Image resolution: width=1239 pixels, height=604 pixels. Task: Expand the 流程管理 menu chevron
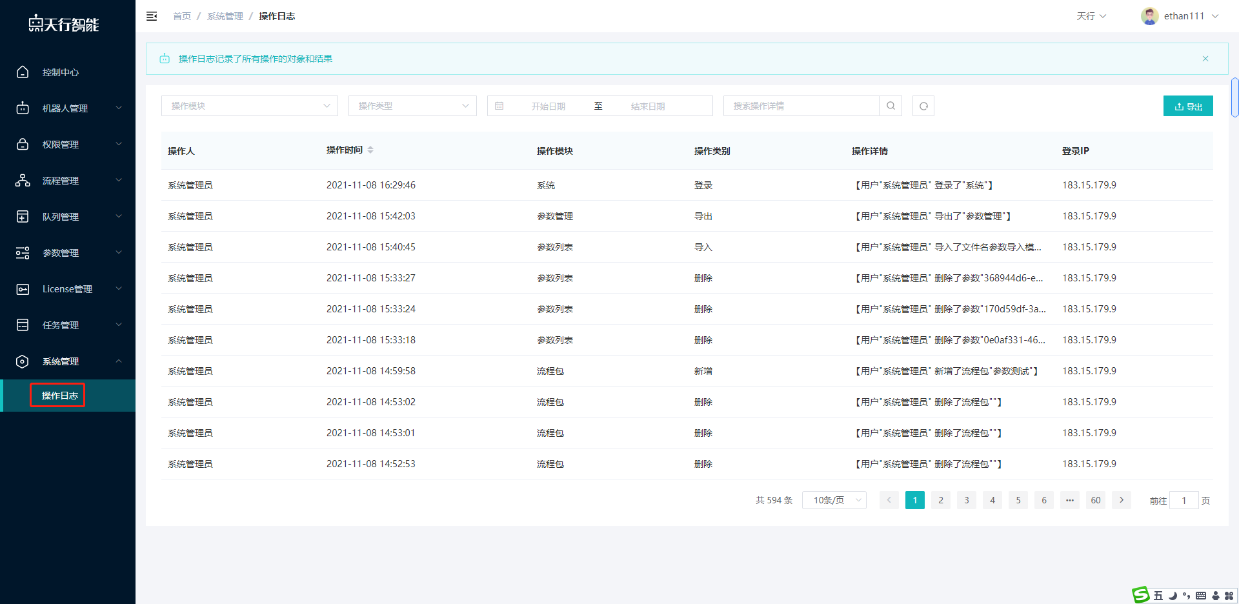tap(119, 181)
